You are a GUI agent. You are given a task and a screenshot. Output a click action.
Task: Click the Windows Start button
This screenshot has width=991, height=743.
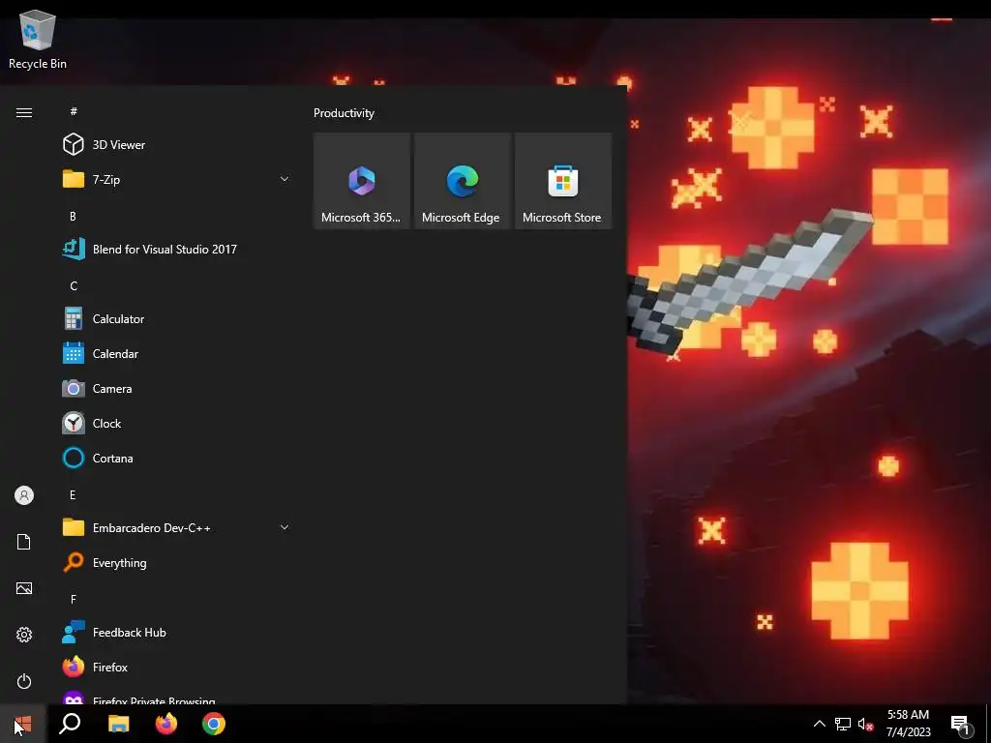pyautogui.click(x=23, y=724)
